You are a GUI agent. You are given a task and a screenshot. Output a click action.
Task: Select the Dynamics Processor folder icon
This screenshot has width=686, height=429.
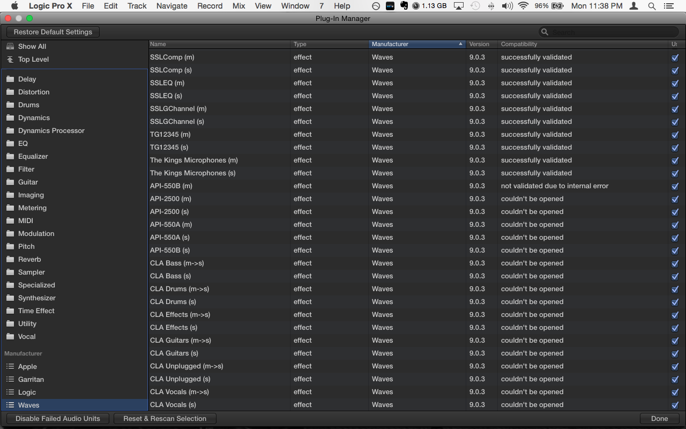[10, 130]
